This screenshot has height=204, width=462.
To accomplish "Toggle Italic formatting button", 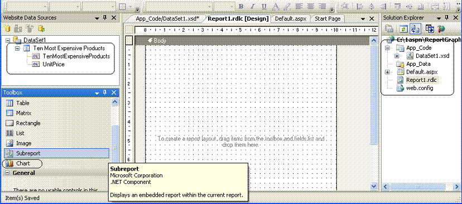I will 252,7.
